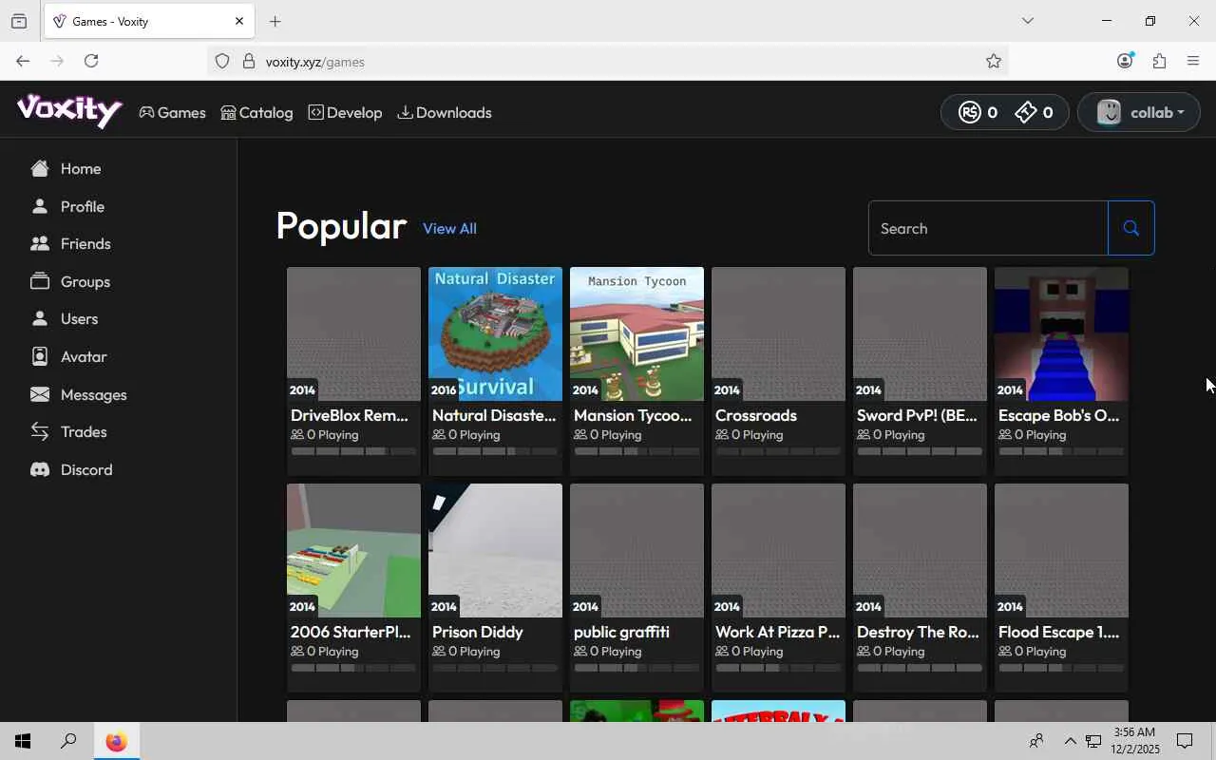Show hidden system tray icons
The width and height of the screenshot is (1216, 760).
[x=1070, y=741]
